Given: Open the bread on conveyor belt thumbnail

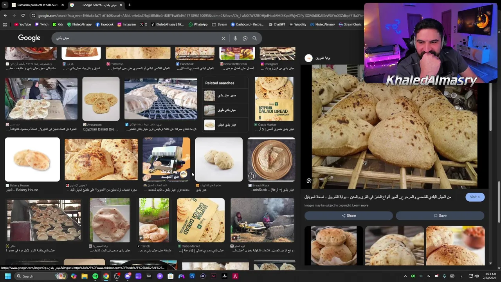Looking at the screenshot, I should 160,99.
